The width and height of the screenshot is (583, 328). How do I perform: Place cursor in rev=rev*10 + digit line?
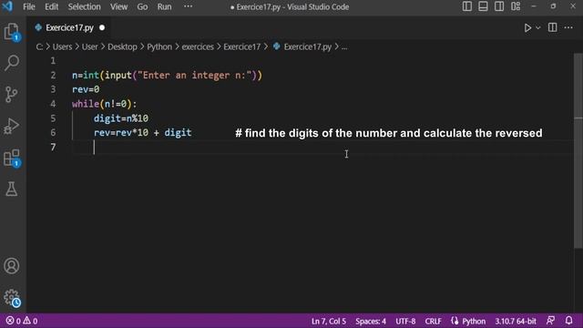click(142, 133)
